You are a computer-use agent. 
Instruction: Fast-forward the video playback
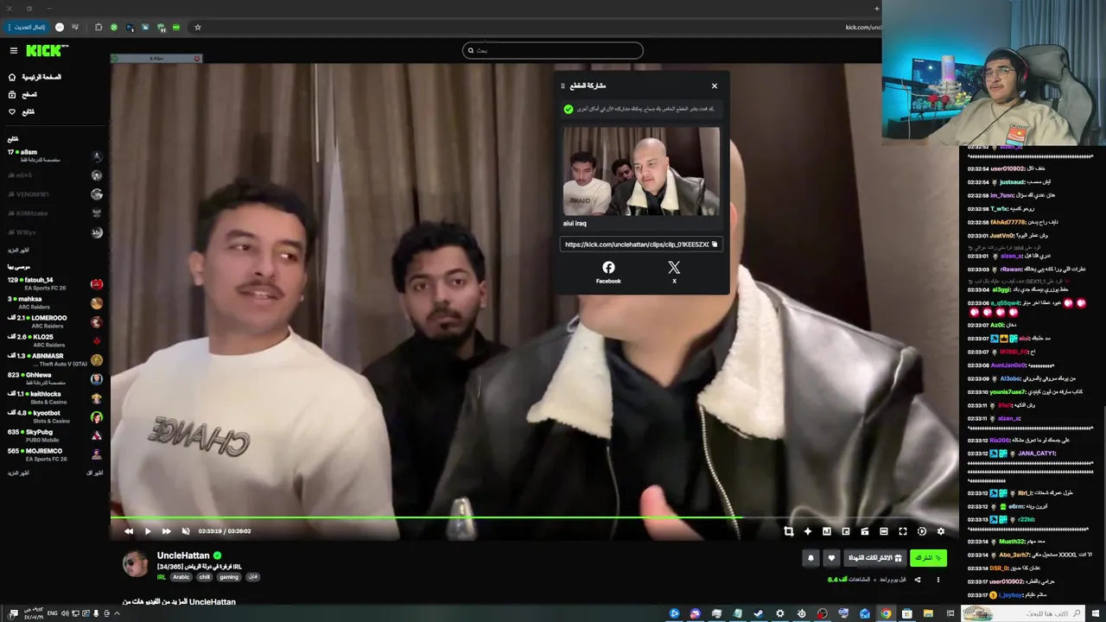(x=167, y=531)
